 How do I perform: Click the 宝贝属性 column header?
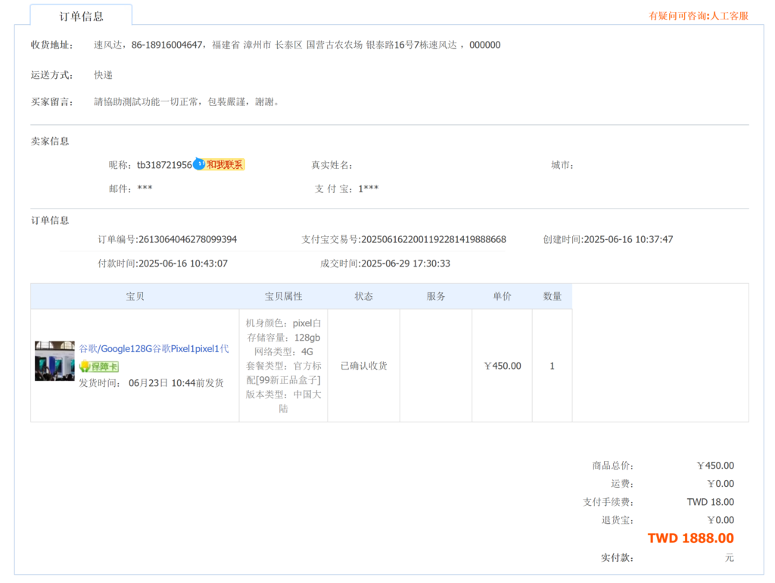pos(283,296)
